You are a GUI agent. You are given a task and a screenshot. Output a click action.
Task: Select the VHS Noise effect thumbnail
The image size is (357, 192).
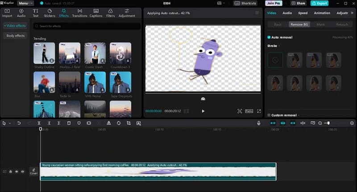pyautogui.click(x=95, y=82)
